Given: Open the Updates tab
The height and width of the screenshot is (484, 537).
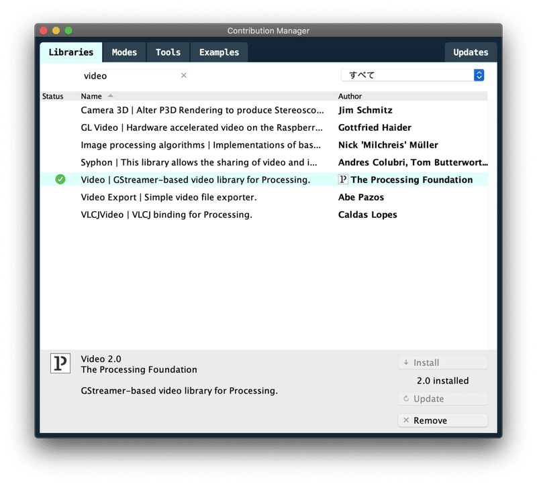Looking at the screenshot, I should click(x=471, y=52).
